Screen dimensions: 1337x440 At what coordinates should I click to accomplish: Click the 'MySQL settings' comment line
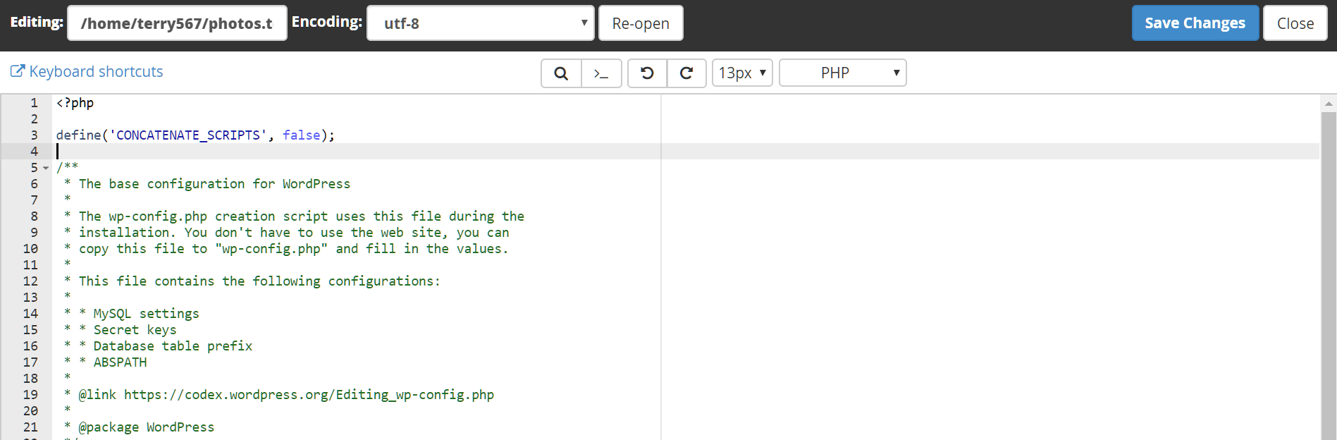tap(146, 314)
